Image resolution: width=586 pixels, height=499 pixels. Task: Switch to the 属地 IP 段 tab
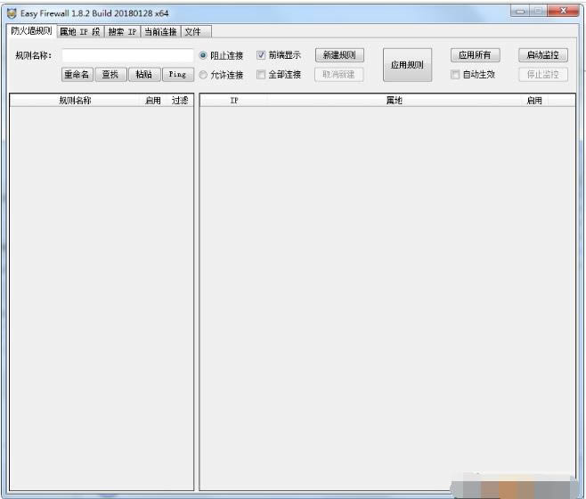(80, 32)
